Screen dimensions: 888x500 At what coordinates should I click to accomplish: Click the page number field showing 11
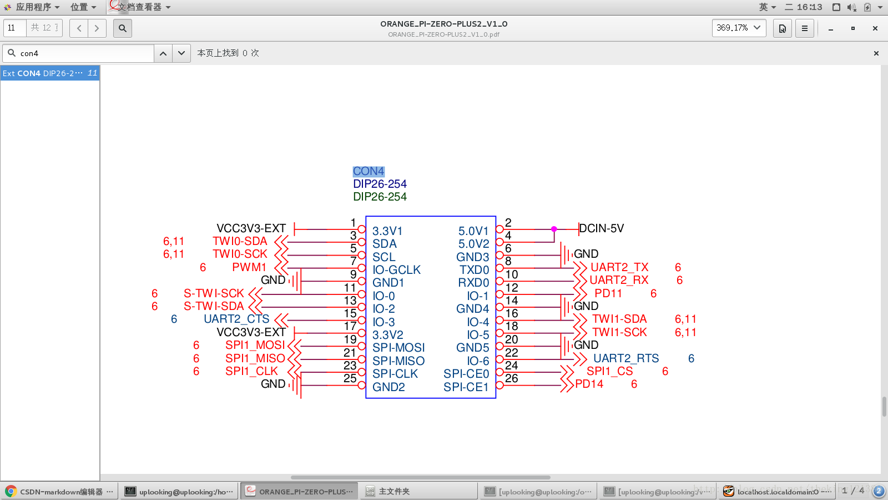(15, 28)
